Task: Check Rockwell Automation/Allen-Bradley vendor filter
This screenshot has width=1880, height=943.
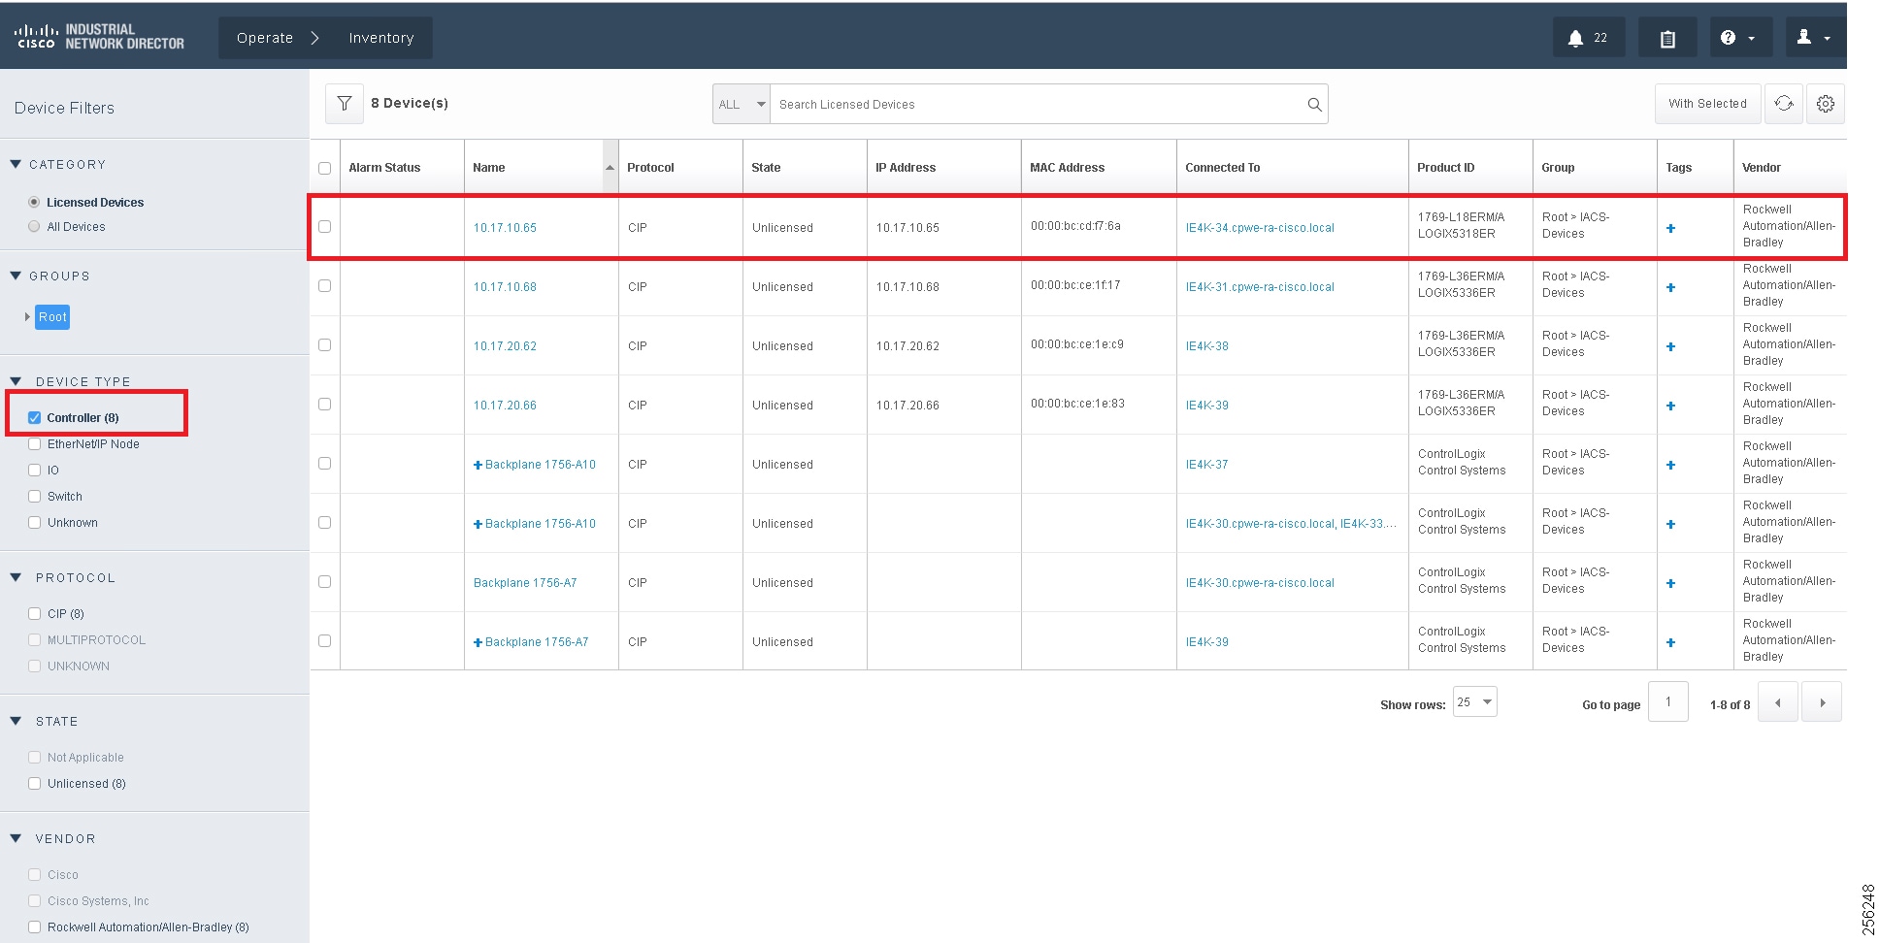Action: [35, 927]
